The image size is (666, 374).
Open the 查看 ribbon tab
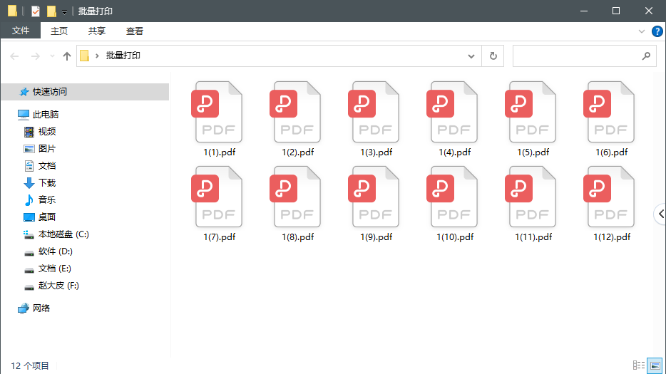click(x=135, y=31)
